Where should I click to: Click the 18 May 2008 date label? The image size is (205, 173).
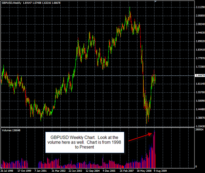point(144,171)
